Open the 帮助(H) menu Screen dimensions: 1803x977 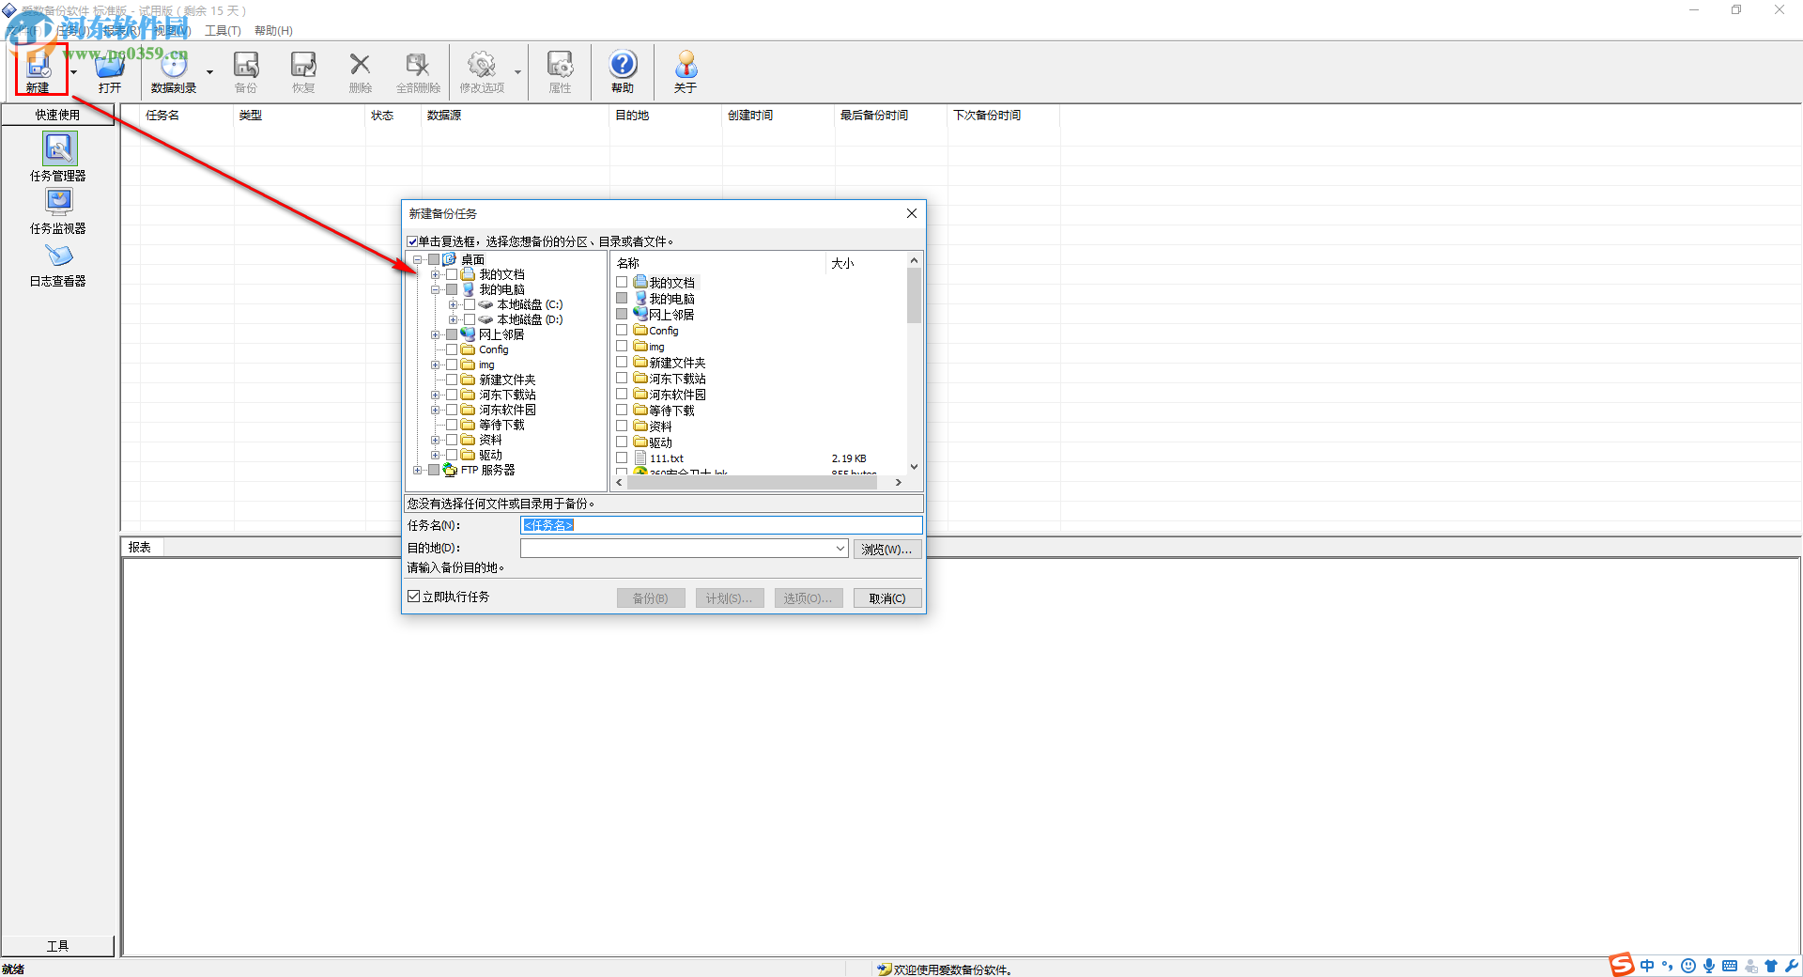[273, 31]
